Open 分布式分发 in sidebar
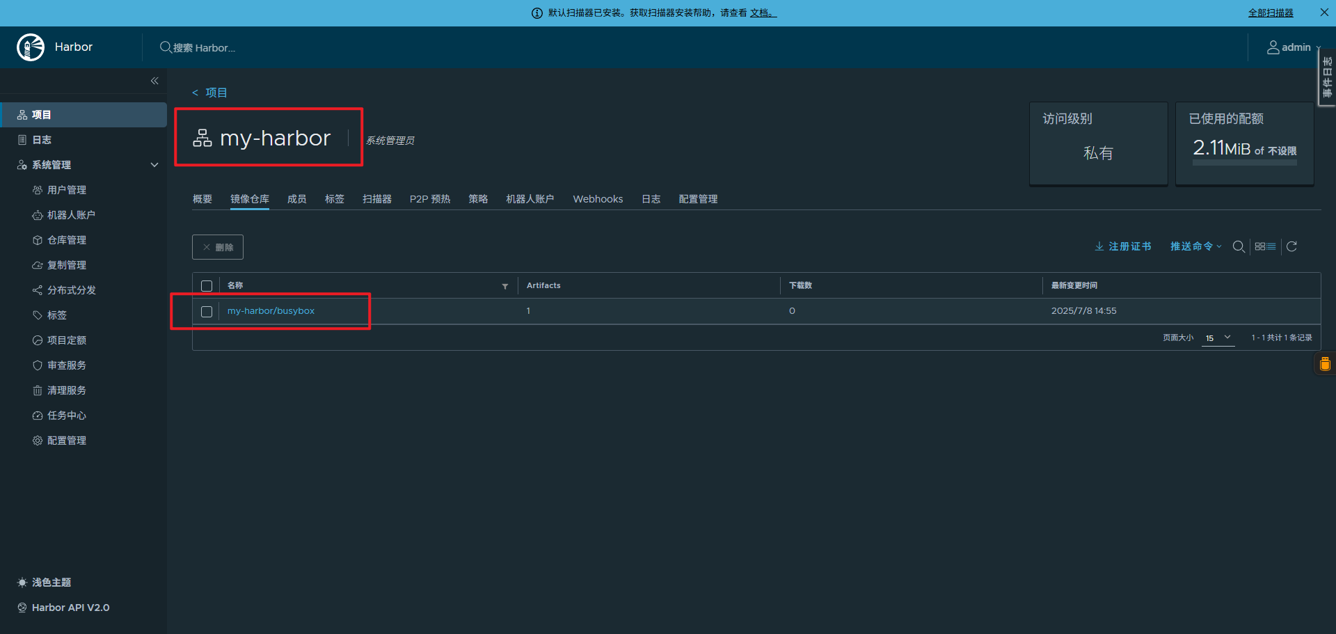This screenshot has width=1336, height=634. (72, 290)
